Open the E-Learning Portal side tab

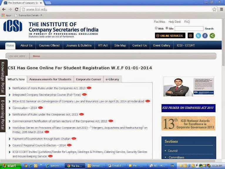pos(3,115)
